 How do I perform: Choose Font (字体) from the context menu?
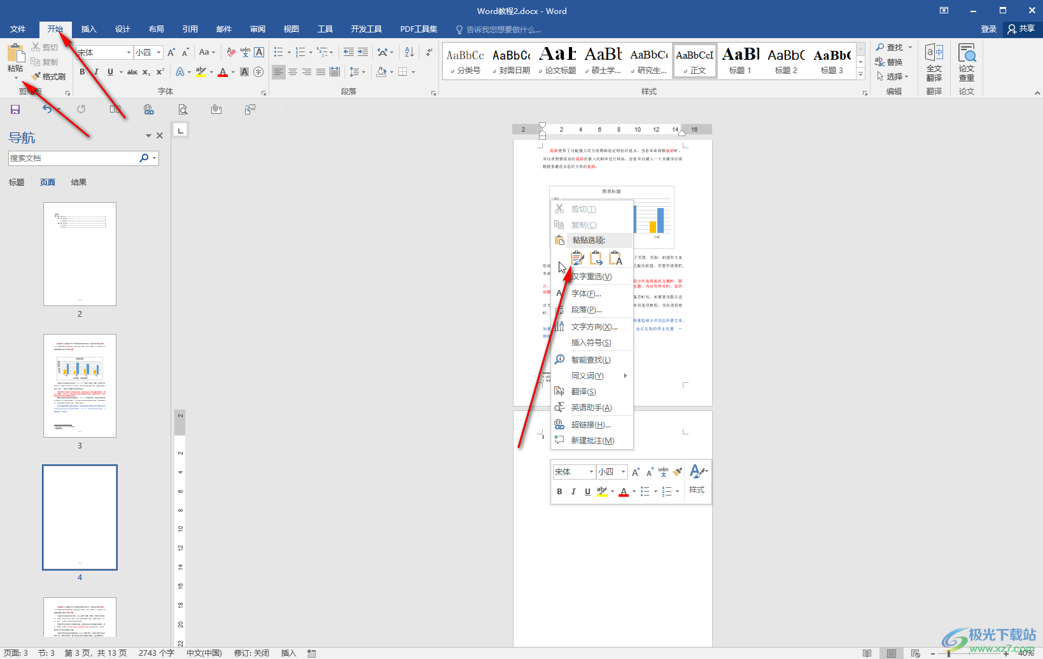[x=592, y=293]
